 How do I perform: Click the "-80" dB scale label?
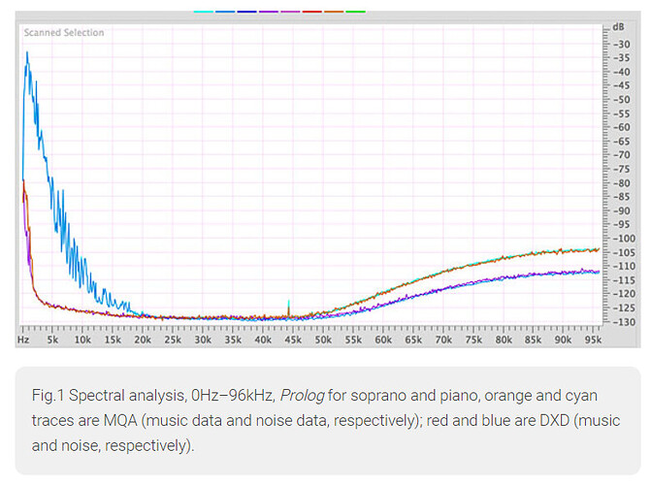(622, 183)
